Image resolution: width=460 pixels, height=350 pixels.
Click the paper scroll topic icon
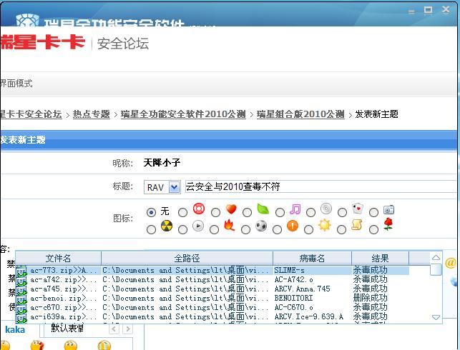357,225
